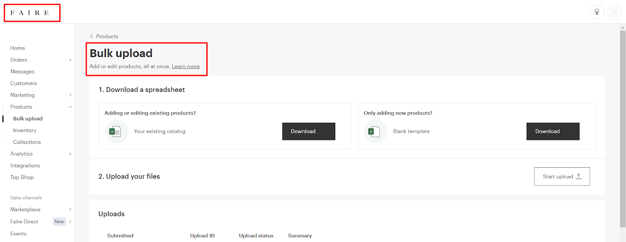626x242 pixels.
Task: Select Bulk upload in sidebar
Action: click(x=28, y=118)
